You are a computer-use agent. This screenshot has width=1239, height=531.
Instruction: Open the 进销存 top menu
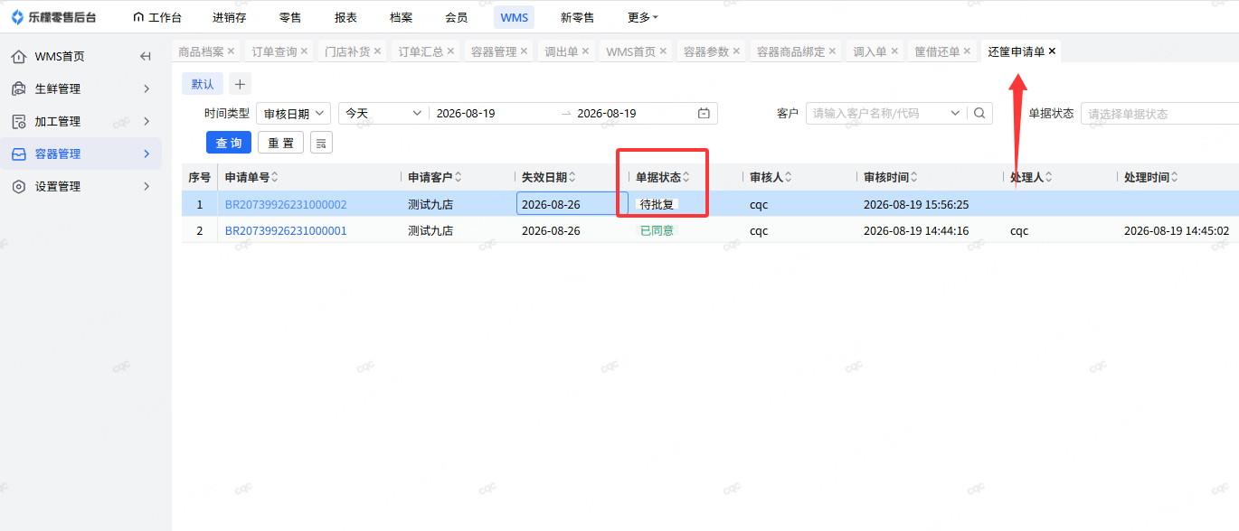tap(229, 17)
